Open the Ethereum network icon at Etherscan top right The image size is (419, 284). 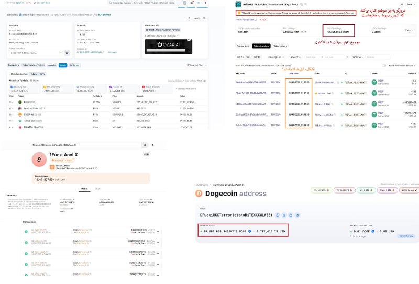tap(205, 3)
